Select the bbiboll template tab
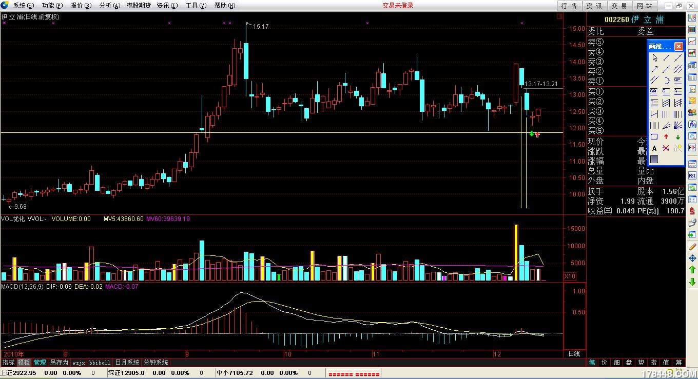Image resolution: width=698 pixels, height=379 pixels. coord(100,362)
